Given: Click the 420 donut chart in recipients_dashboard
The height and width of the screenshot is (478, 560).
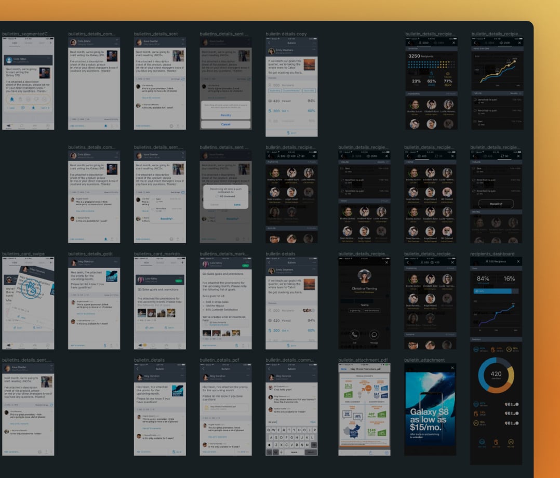Looking at the screenshot, I should (x=496, y=375).
